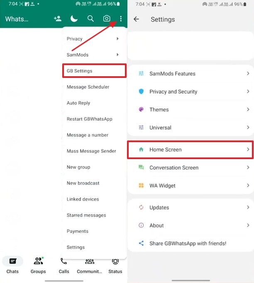This screenshot has width=254, height=283.
Task: Select GB Settings from the menu
Action: pos(94,71)
